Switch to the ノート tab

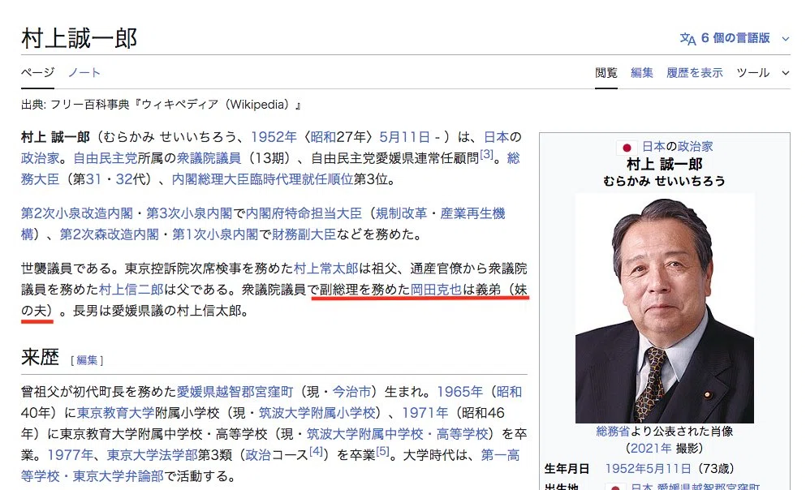pos(84,72)
